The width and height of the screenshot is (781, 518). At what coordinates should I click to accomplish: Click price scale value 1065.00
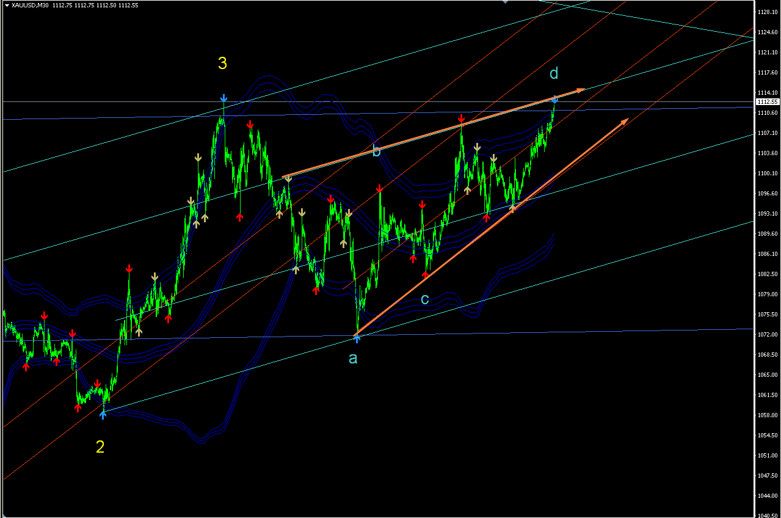coord(767,375)
